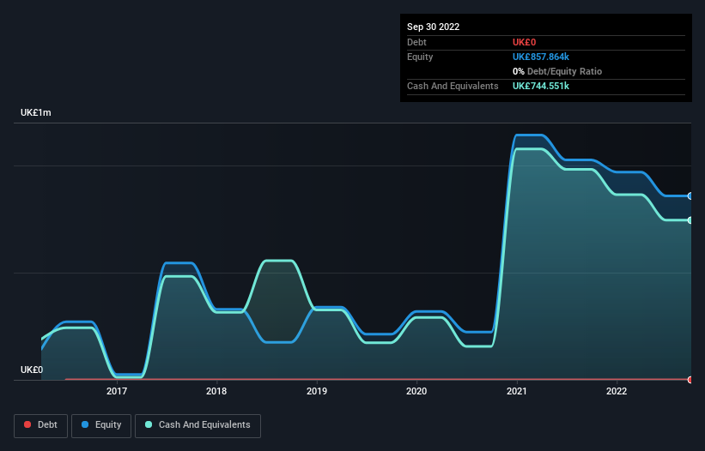Select the 2022 x-axis label
705x451 pixels.
pos(617,391)
